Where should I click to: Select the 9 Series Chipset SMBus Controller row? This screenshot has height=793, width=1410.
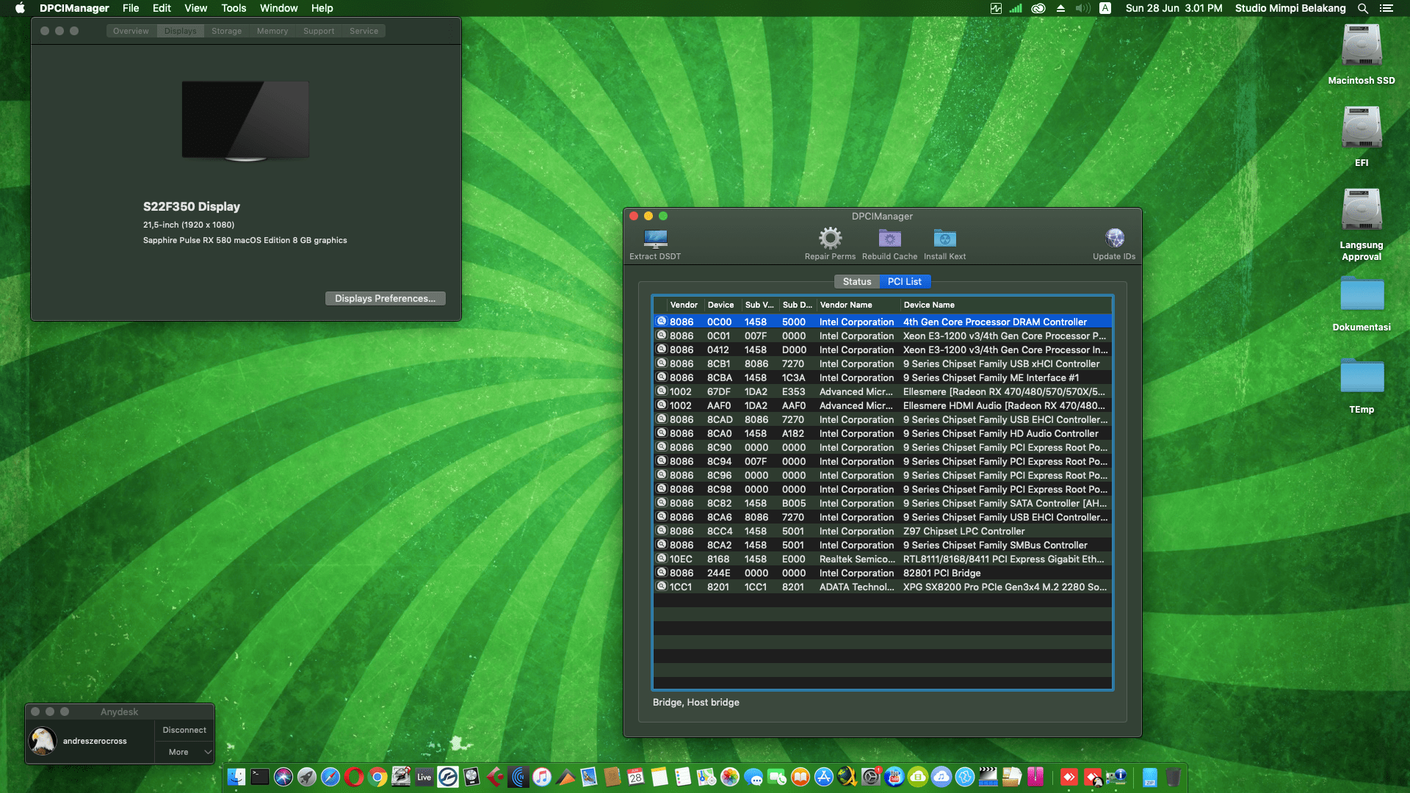883,545
